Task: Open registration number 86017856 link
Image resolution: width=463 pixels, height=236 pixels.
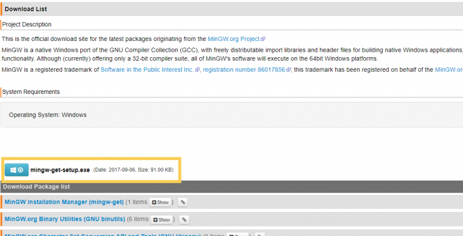Action: 244,70
